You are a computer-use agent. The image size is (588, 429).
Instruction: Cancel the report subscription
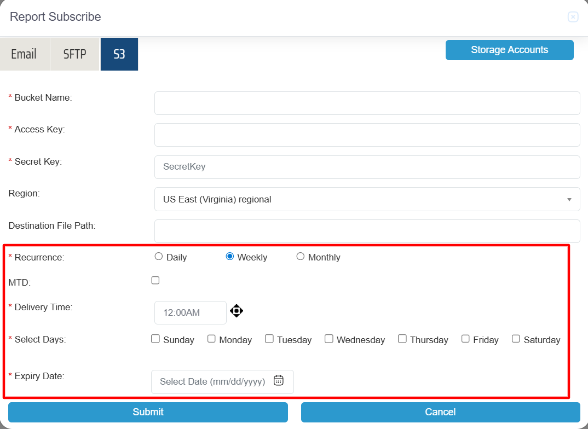click(440, 412)
